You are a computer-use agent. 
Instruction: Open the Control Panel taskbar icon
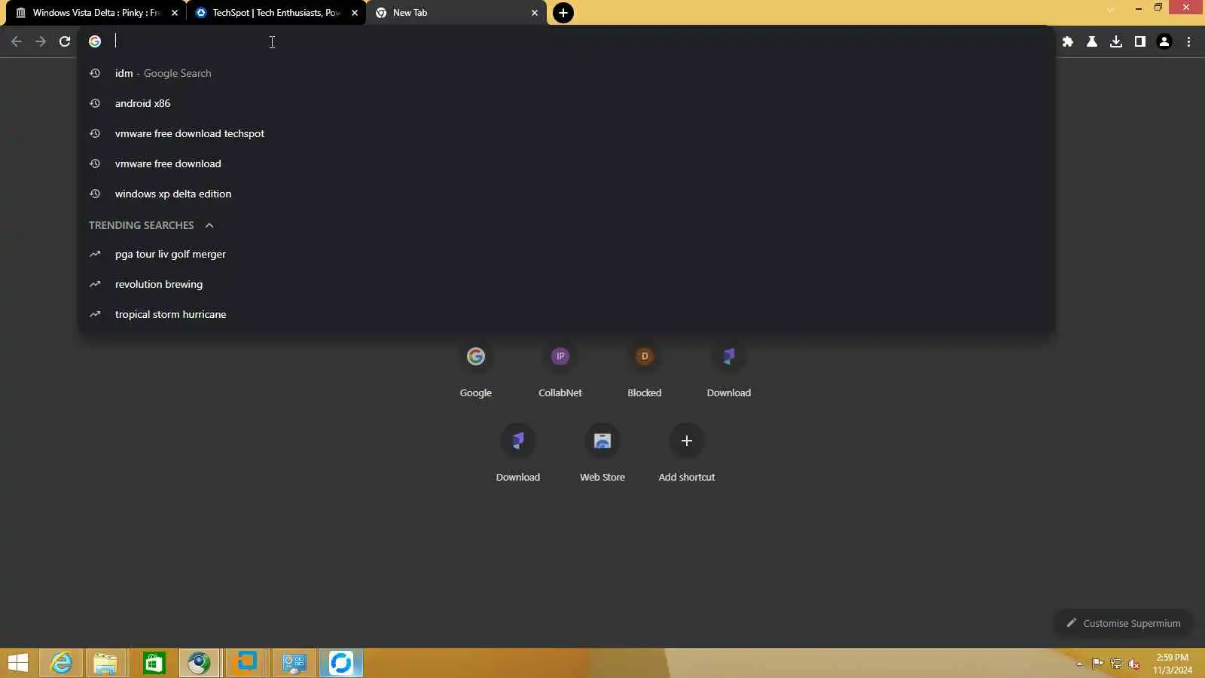pos(294,663)
